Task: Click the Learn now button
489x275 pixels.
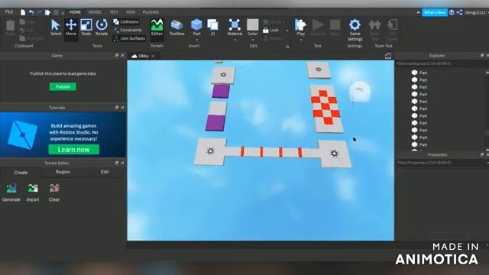Action: [73, 150]
